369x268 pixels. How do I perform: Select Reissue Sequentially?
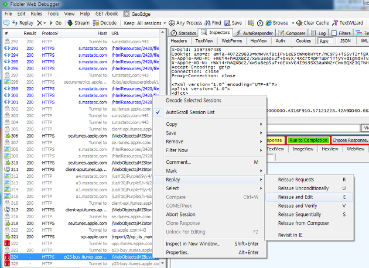tap(309, 214)
